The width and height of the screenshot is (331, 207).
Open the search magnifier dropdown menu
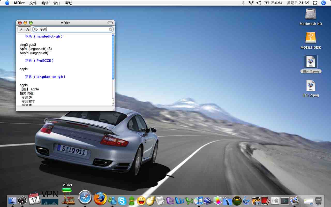click(36, 29)
